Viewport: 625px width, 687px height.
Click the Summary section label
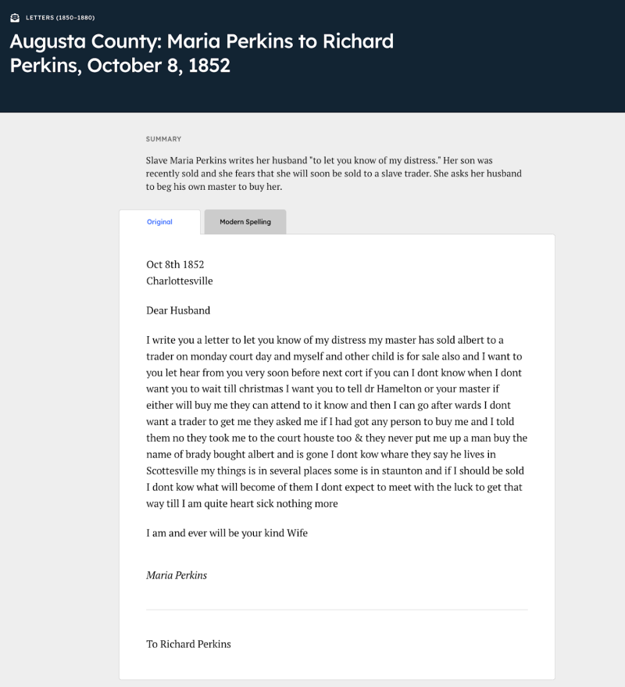pyautogui.click(x=163, y=139)
